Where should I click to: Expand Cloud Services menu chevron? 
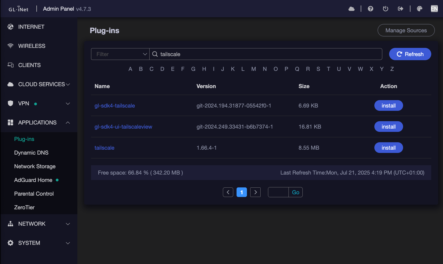(68, 84)
